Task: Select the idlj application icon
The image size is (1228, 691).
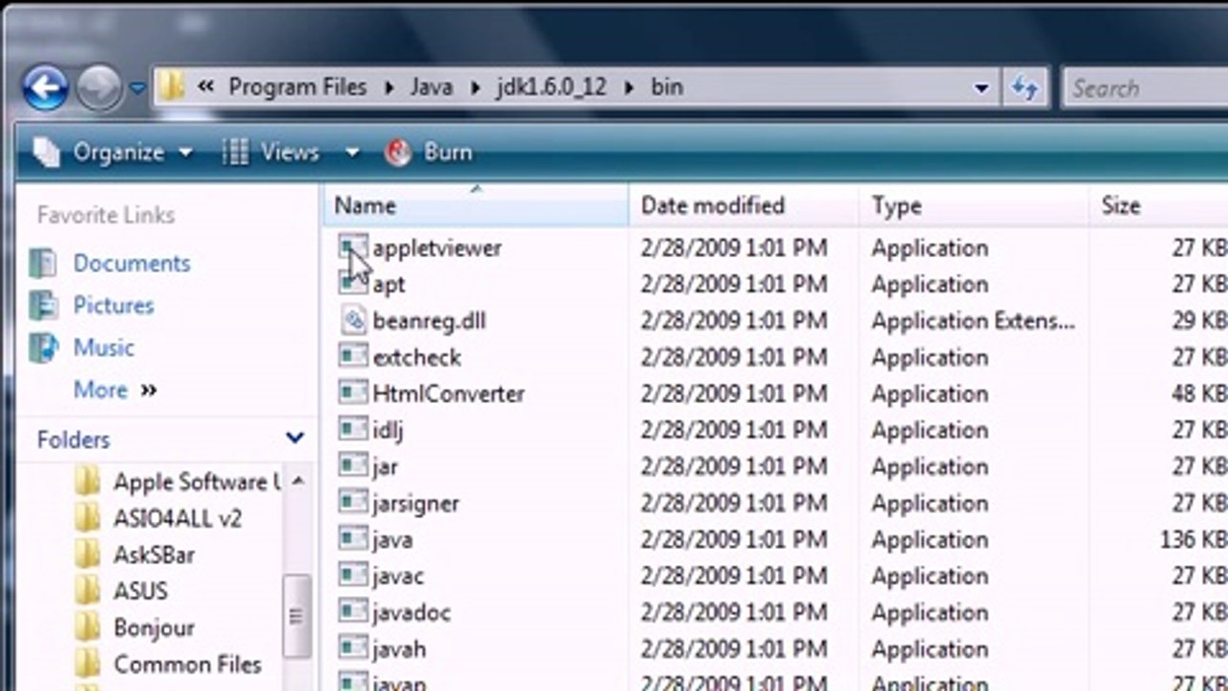Action: click(353, 429)
